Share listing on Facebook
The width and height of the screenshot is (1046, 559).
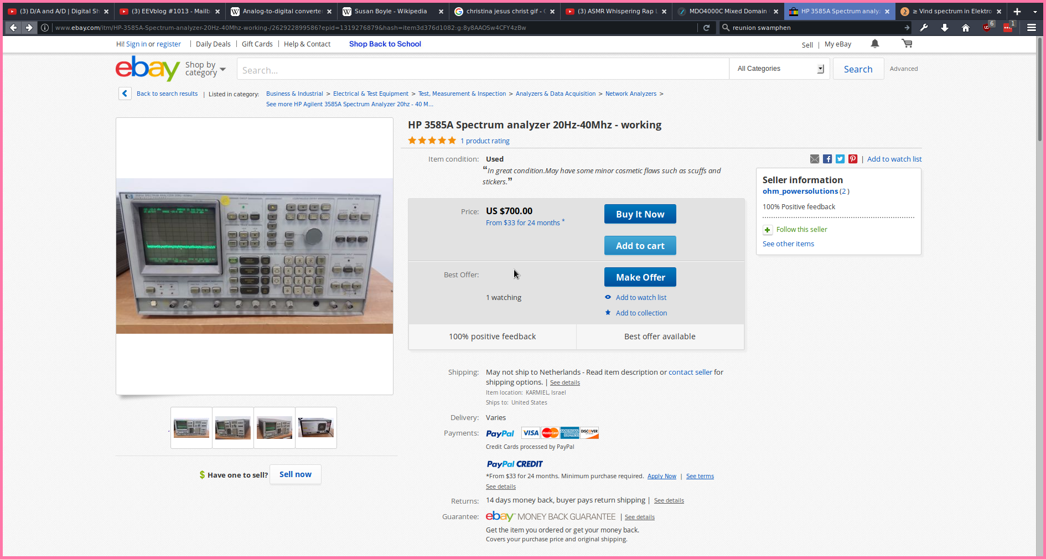click(x=827, y=159)
